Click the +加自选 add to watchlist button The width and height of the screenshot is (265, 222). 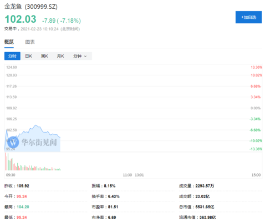[248, 17]
